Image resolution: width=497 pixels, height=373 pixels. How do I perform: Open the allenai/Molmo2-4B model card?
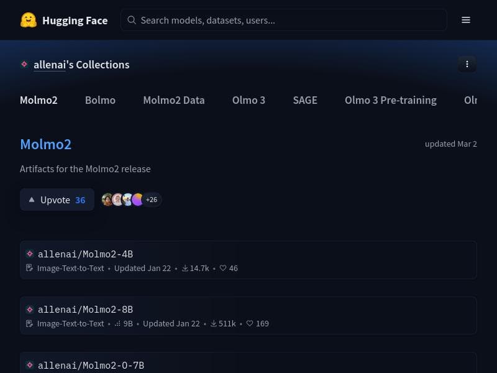pyautogui.click(x=248, y=260)
